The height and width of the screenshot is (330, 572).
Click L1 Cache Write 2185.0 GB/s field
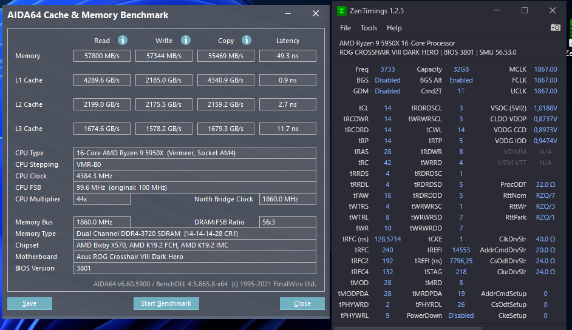click(164, 80)
